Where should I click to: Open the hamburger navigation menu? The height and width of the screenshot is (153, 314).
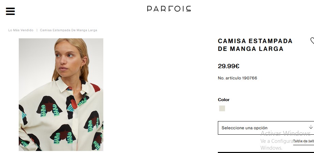pos(10,11)
